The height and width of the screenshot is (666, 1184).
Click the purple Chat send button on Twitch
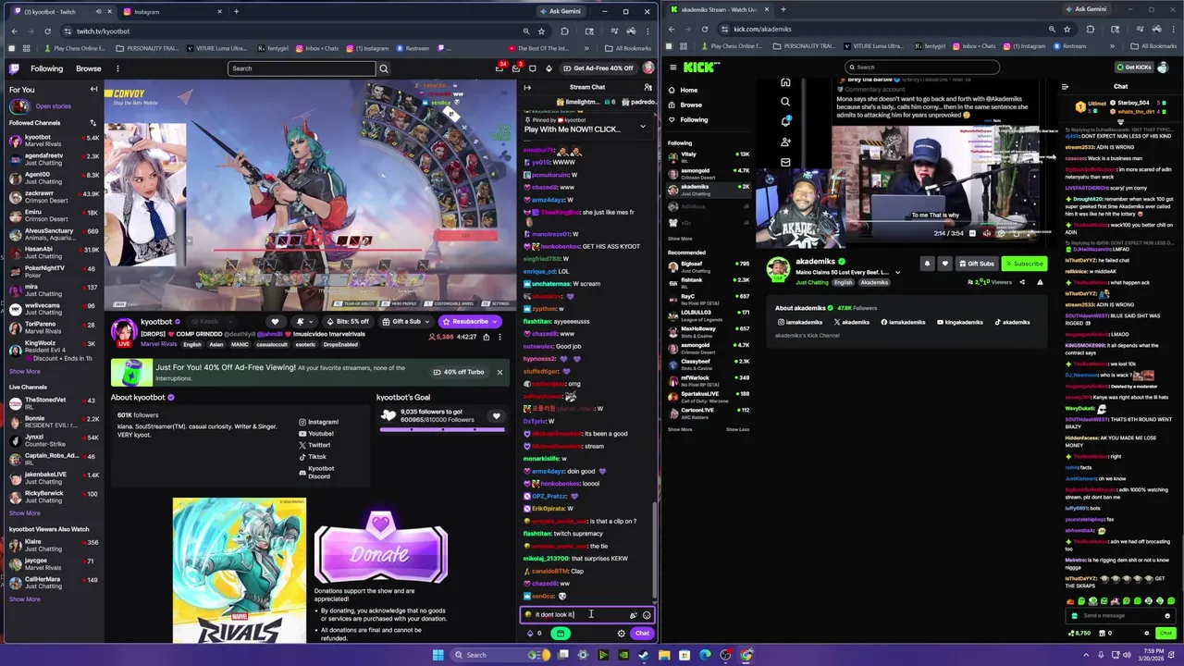coord(642,634)
